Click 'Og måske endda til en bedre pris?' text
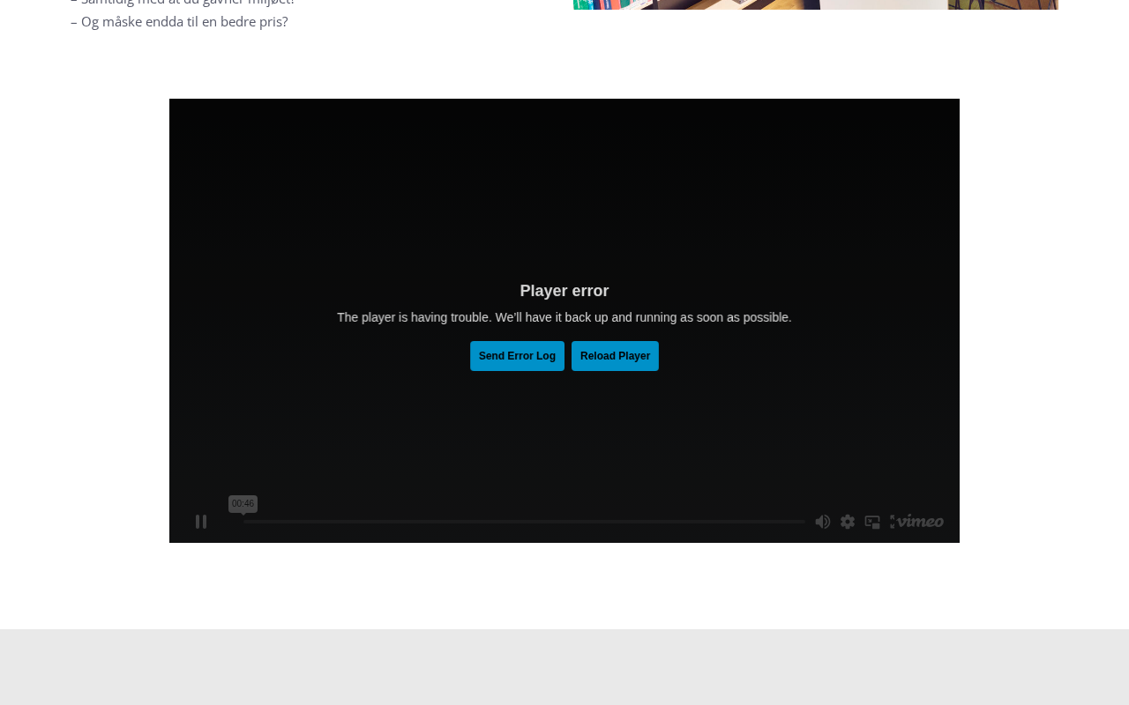 [x=184, y=22]
